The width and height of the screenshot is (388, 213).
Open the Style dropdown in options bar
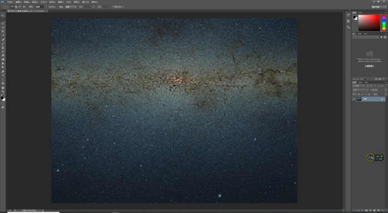point(71,7)
